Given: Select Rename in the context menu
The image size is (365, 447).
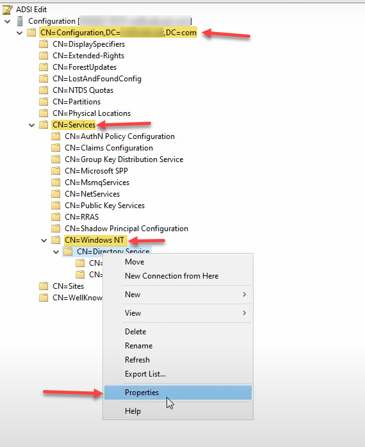Looking at the screenshot, I should click(178, 346).
